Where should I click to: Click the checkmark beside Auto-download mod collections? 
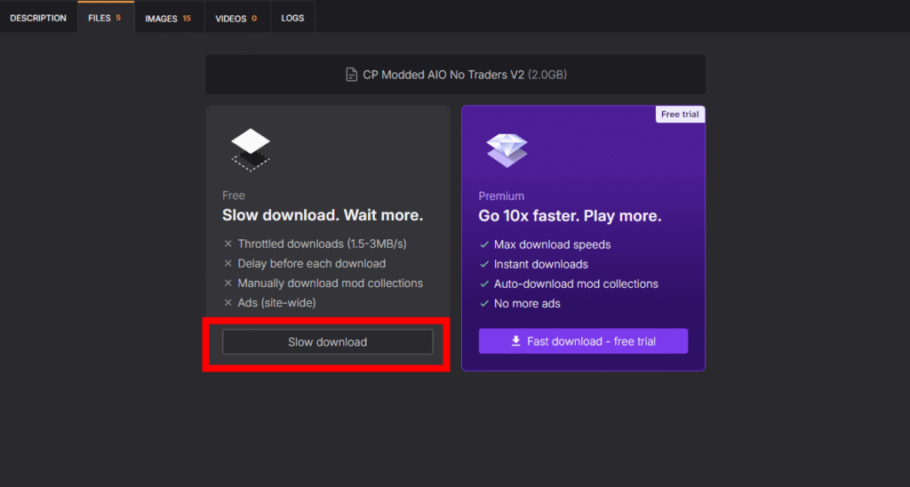pyautogui.click(x=484, y=284)
